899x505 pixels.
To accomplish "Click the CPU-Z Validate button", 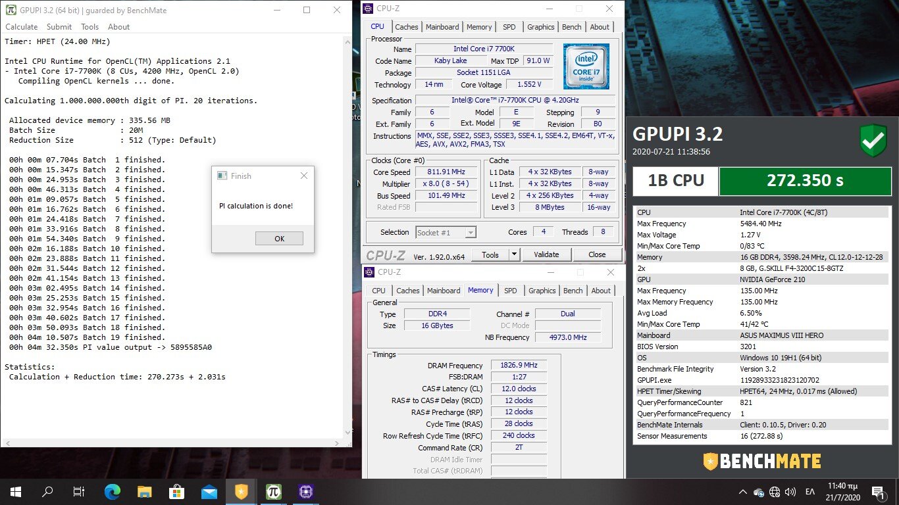I will pyautogui.click(x=546, y=254).
